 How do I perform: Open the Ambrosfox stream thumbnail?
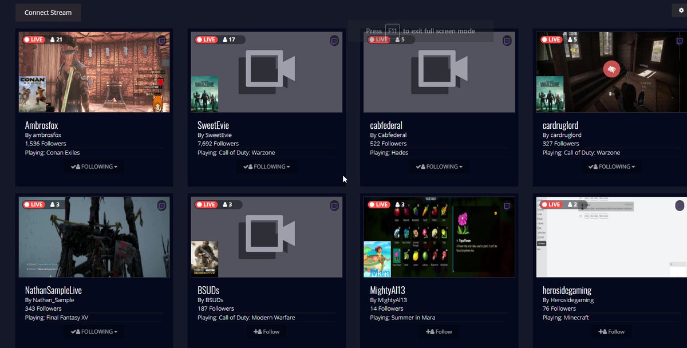pos(94,72)
